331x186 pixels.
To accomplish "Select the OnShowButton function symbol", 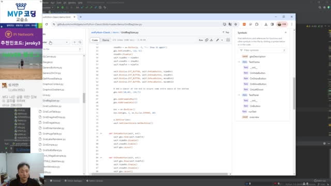I will (258, 79).
